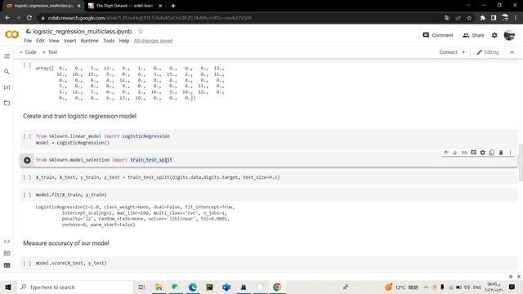The height and width of the screenshot is (294, 523).
Task: Copy link to cell icon
Action: (464, 153)
